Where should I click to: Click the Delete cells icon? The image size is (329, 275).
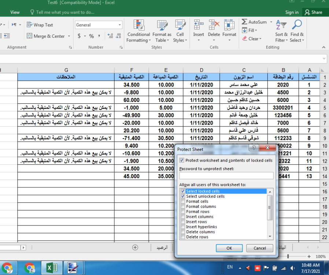tap(214, 25)
